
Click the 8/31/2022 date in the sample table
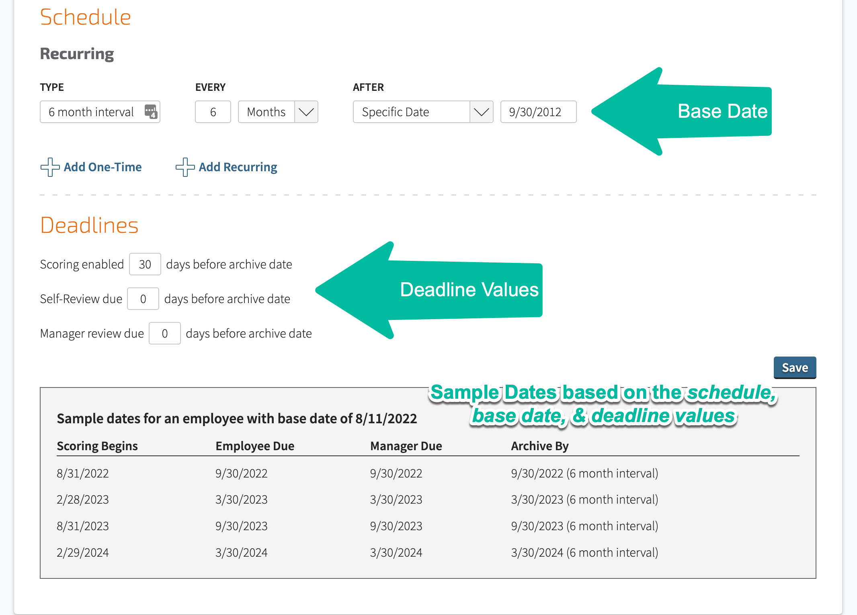pos(83,473)
